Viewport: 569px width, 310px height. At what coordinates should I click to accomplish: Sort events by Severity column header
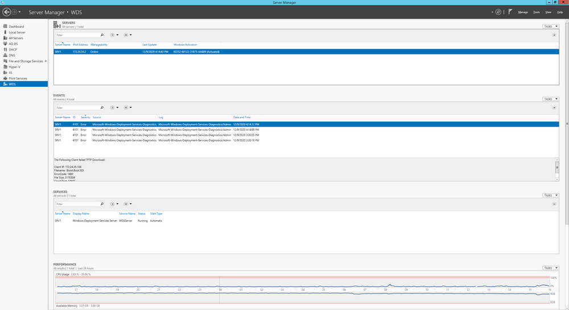[85, 118]
